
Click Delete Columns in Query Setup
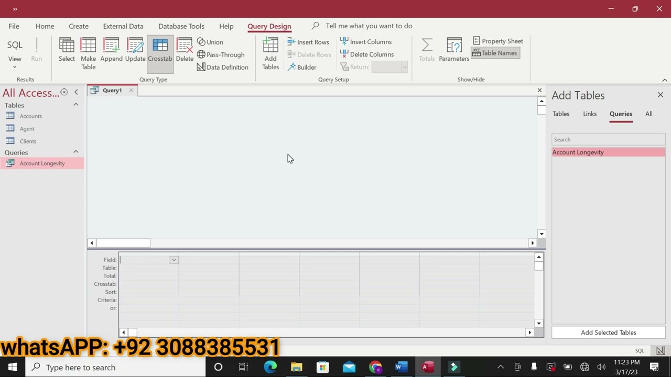366,54
